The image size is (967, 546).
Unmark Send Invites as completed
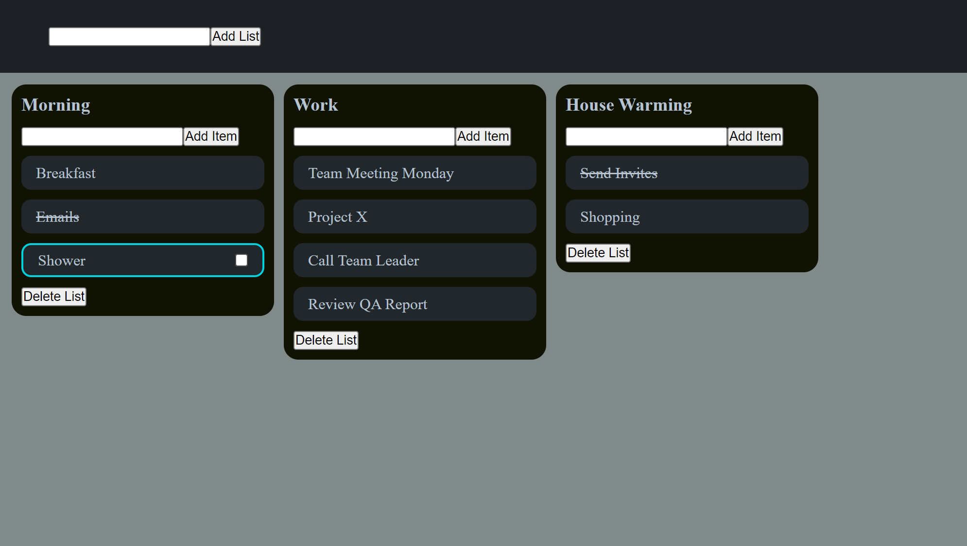(686, 173)
